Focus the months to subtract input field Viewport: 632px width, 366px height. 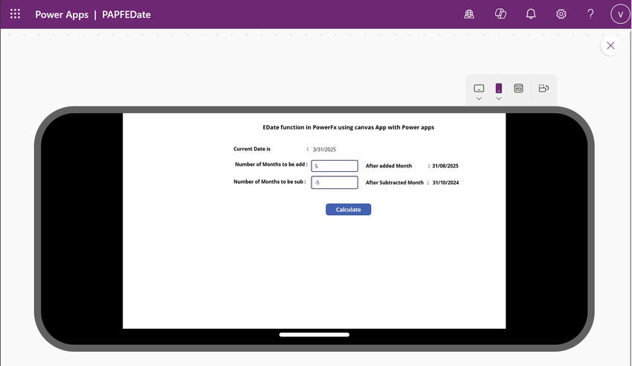pyautogui.click(x=335, y=182)
